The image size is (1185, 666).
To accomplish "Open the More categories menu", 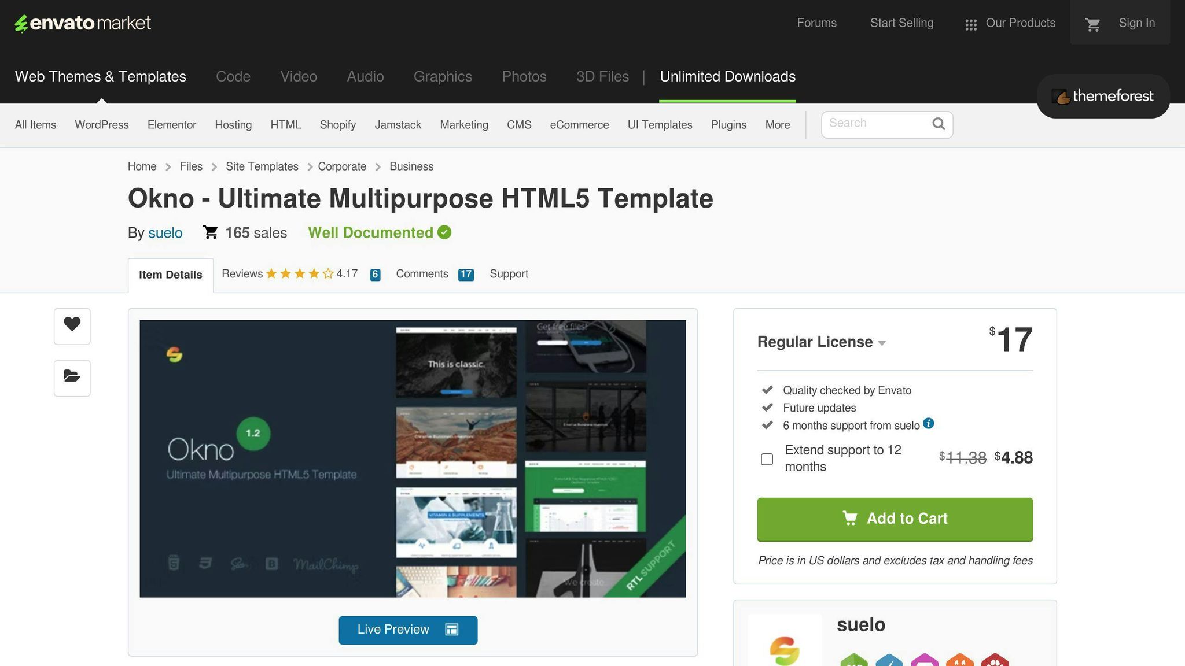I will tap(778, 125).
